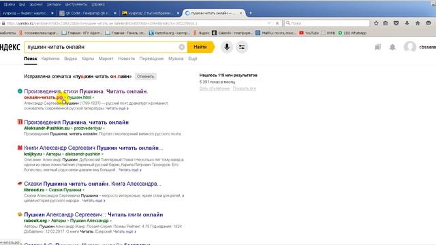Clear the Yandex search query
The image size is (436, 245).
point(182,47)
